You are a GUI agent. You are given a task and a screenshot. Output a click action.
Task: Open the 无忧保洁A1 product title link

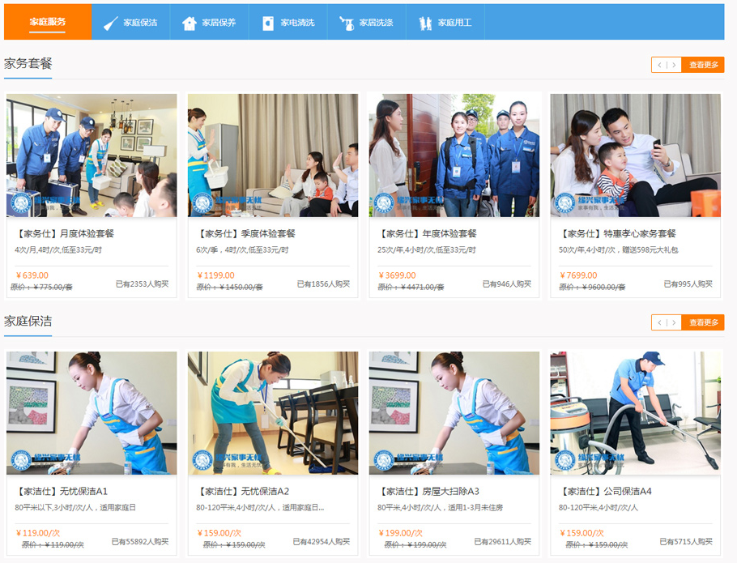(62, 491)
